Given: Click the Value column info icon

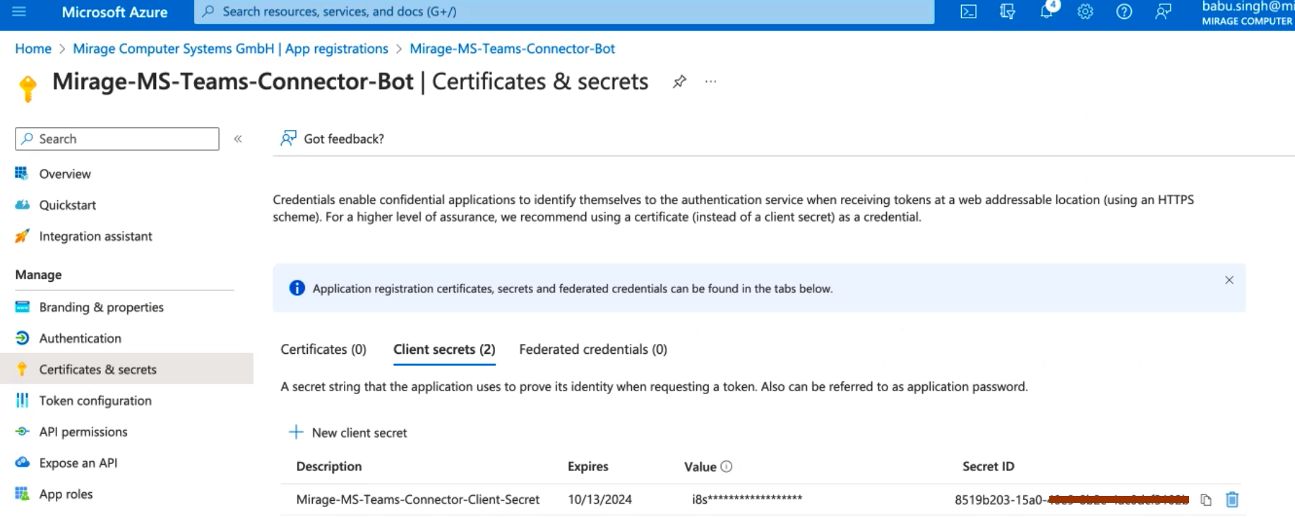Looking at the screenshot, I should click(727, 466).
